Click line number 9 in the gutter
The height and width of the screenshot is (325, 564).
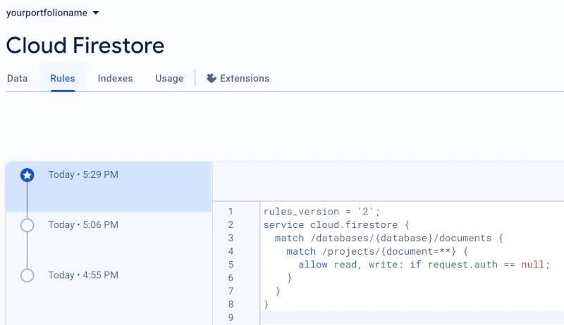click(x=231, y=317)
